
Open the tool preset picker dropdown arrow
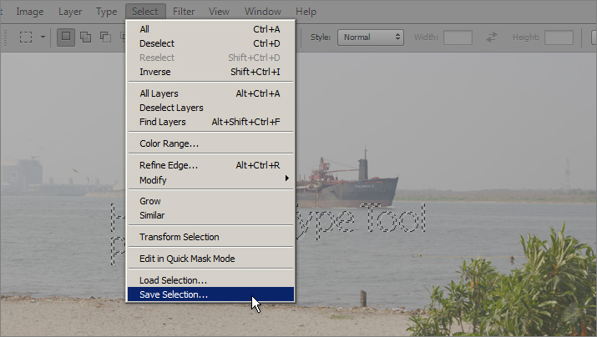click(x=43, y=38)
